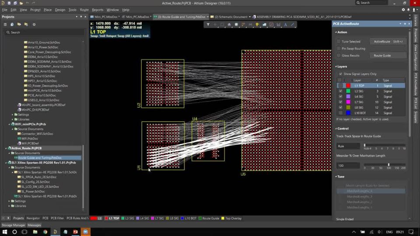Click the yellow place via icon

point(257,24)
